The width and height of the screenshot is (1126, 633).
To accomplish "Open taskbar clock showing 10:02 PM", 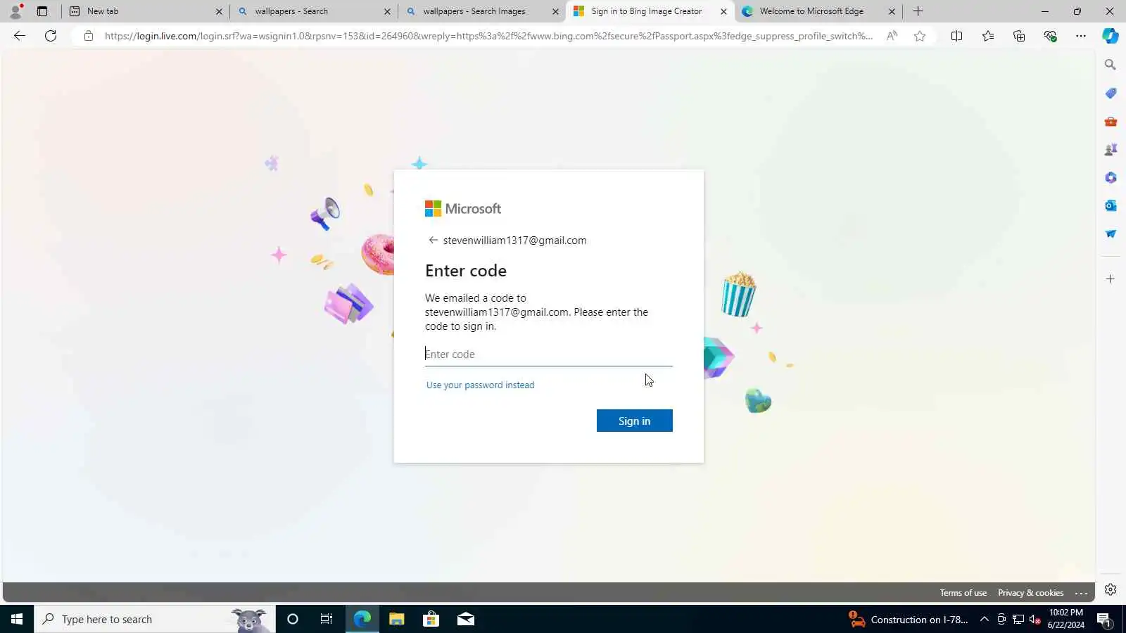I will pos(1065,619).
